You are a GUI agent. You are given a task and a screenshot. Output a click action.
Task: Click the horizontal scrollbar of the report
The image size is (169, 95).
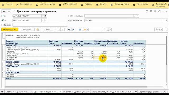tap(76, 87)
